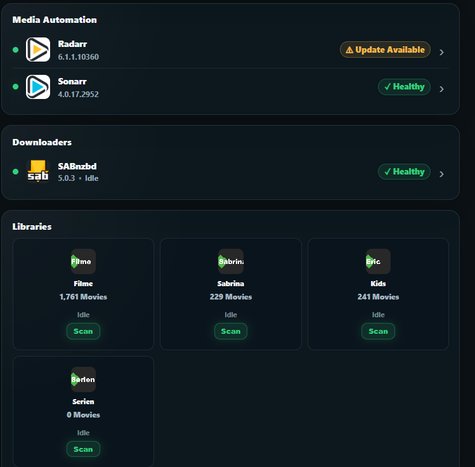This screenshot has width=475, height=467.
Task: Click the Idle status under Kids
Action: click(378, 315)
